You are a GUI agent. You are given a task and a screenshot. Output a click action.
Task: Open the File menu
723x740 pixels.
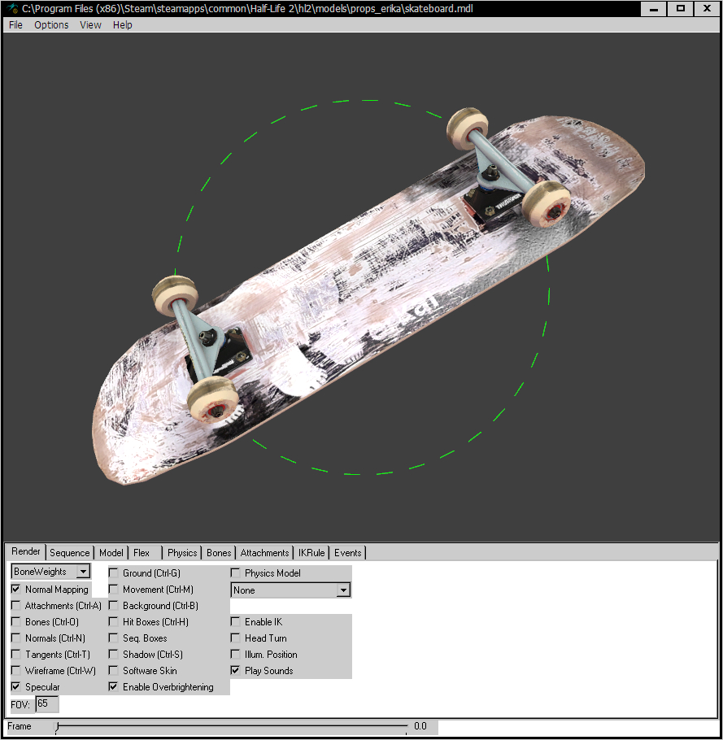[x=15, y=24]
